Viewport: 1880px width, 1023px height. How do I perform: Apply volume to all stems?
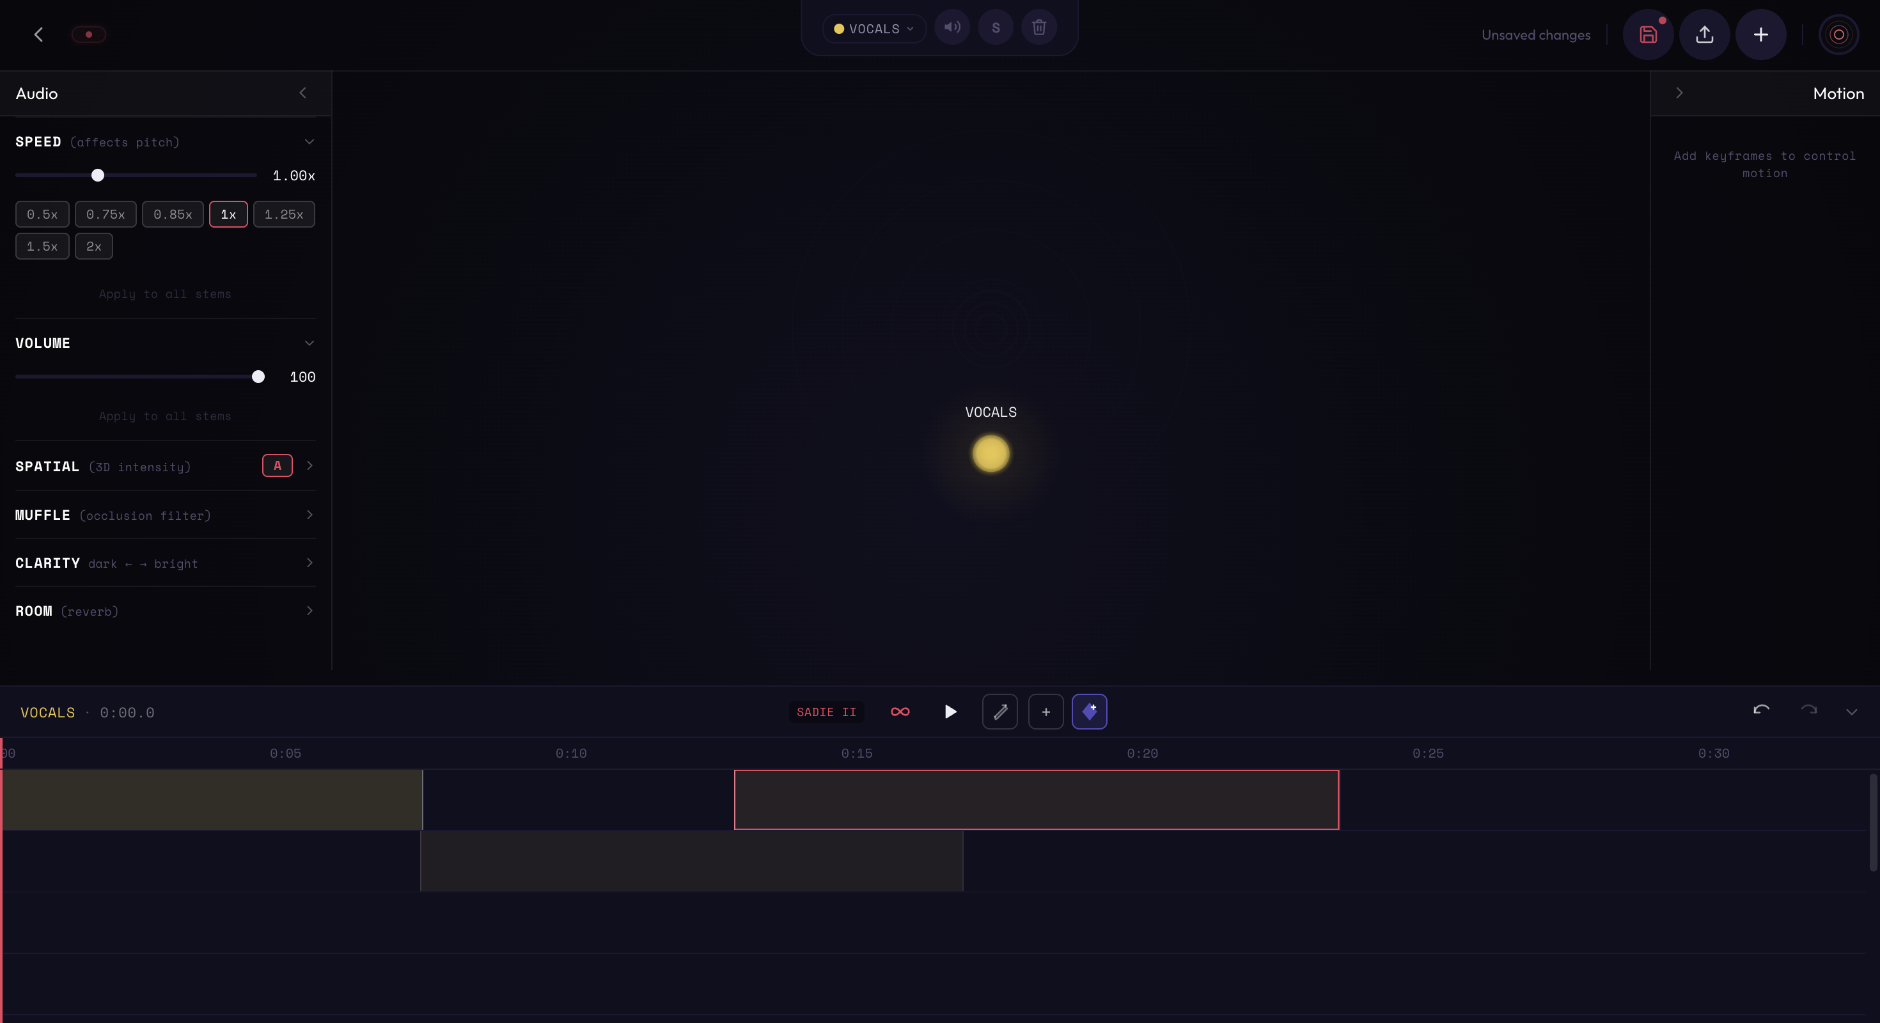coord(165,416)
